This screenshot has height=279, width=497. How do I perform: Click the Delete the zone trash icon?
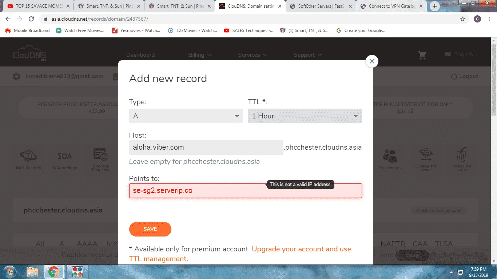click(462, 154)
